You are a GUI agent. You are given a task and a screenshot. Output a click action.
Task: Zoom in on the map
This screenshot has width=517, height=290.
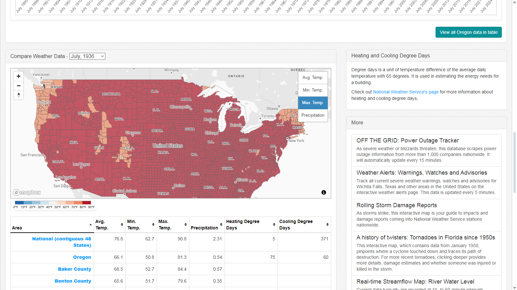[x=18, y=76]
